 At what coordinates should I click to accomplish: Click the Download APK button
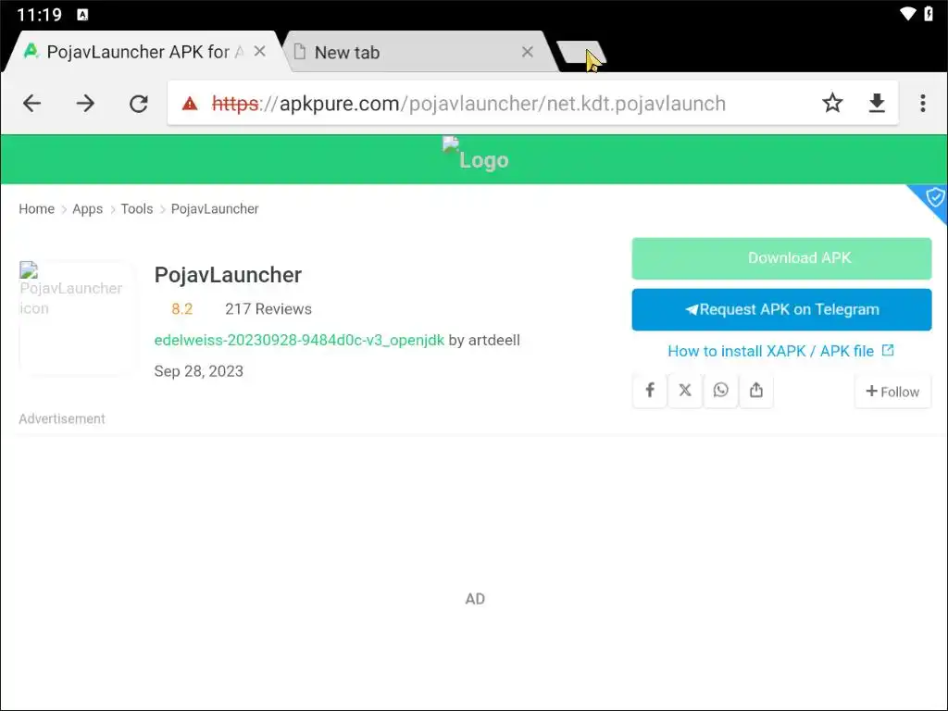[781, 258]
